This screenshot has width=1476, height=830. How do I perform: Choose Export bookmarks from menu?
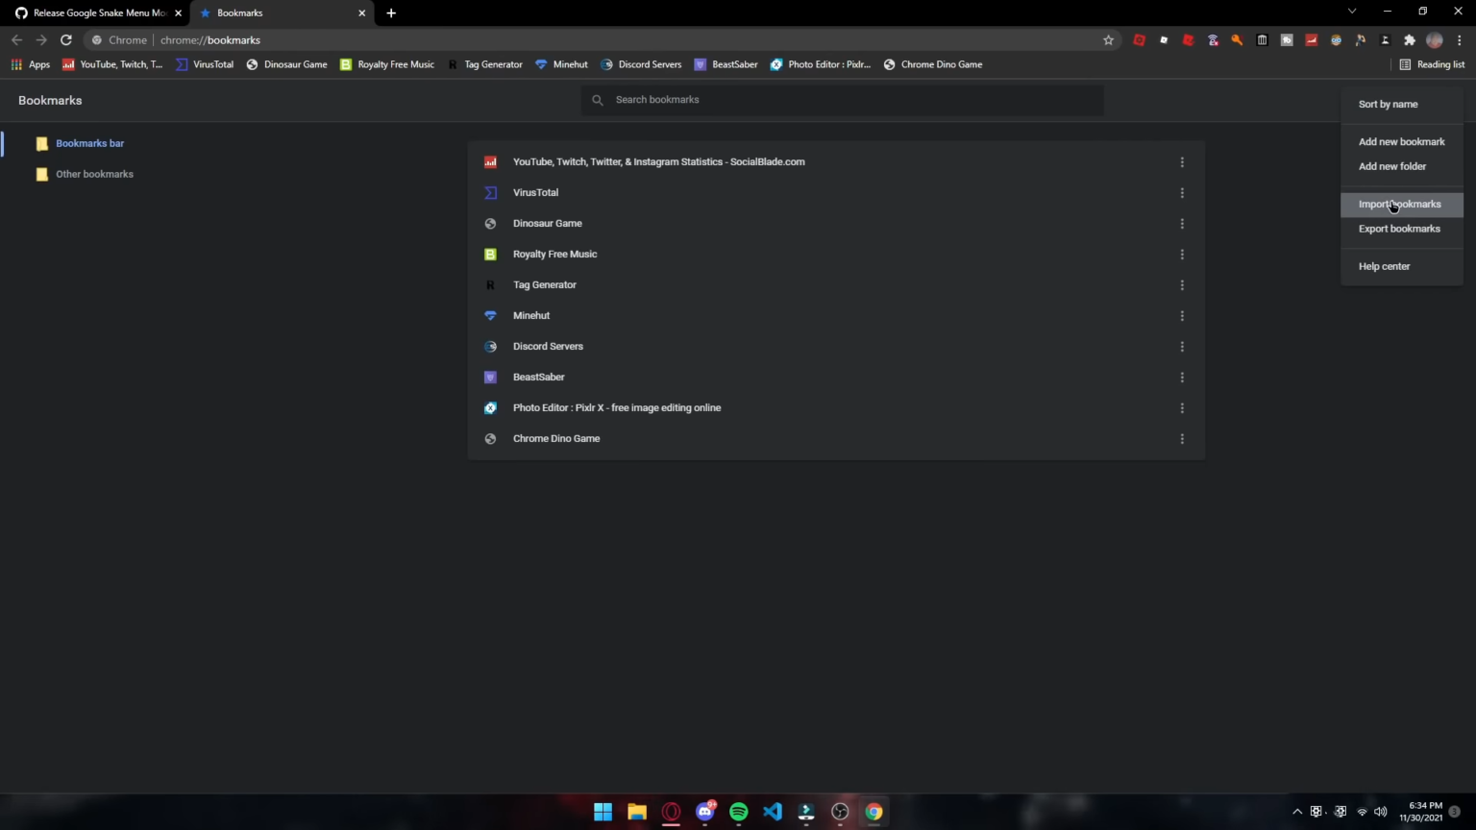point(1402,229)
